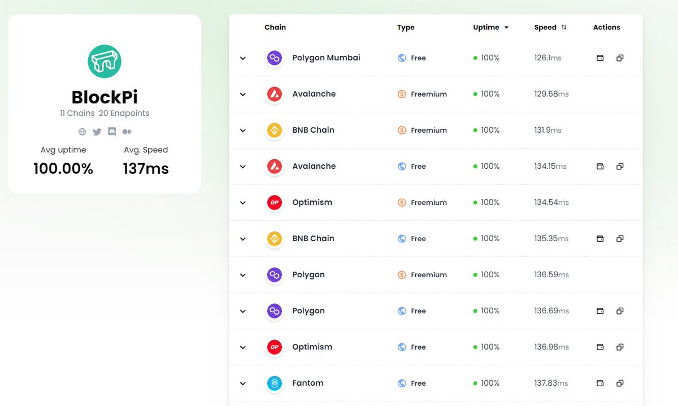The height and width of the screenshot is (406, 678).
Task: Expand the Polygon Free 136.69ms row
Action: coord(243,311)
